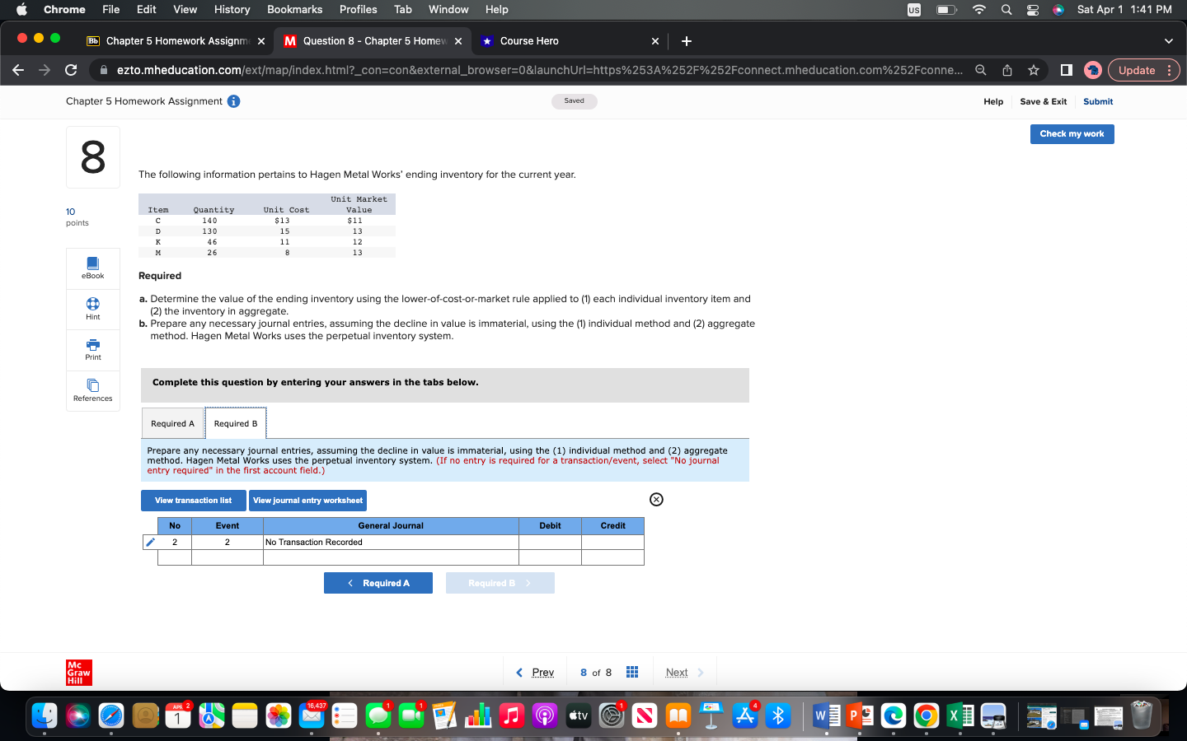This screenshot has width=1187, height=741.
Task: Open the Music app in Dock
Action: click(x=511, y=715)
